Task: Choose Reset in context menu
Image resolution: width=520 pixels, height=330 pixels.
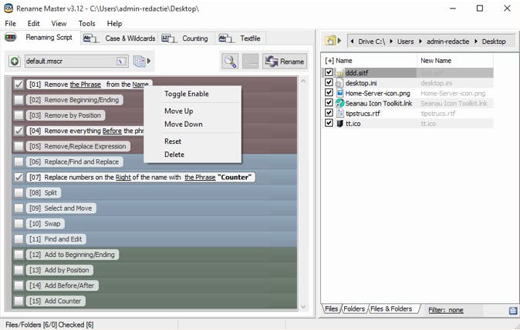Action: (x=173, y=142)
